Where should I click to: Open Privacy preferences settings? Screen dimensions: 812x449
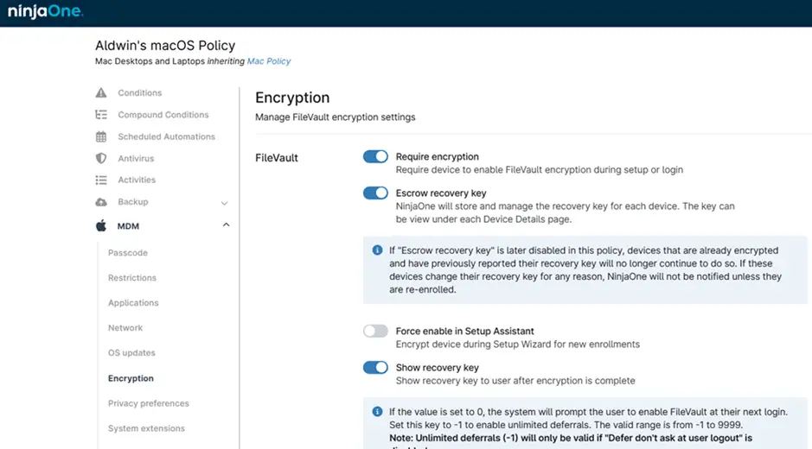[148, 403]
